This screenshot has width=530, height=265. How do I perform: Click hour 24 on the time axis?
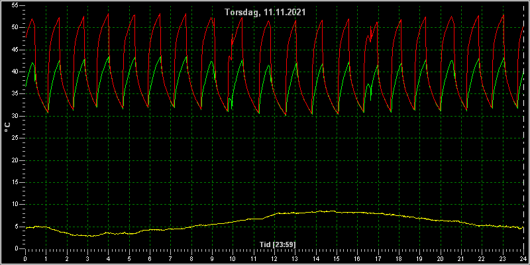tap(523, 259)
